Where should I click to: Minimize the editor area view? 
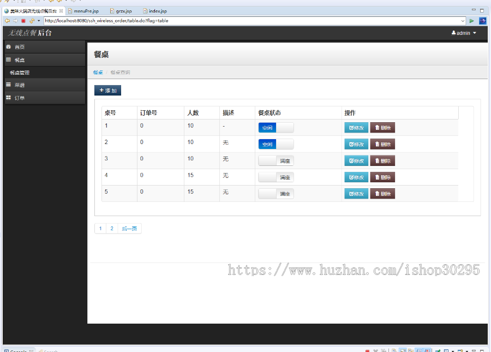[474, 10]
